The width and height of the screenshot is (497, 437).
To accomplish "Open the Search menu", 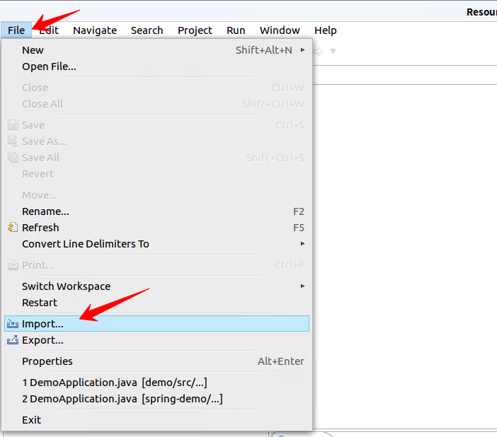I will pos(147,30).
